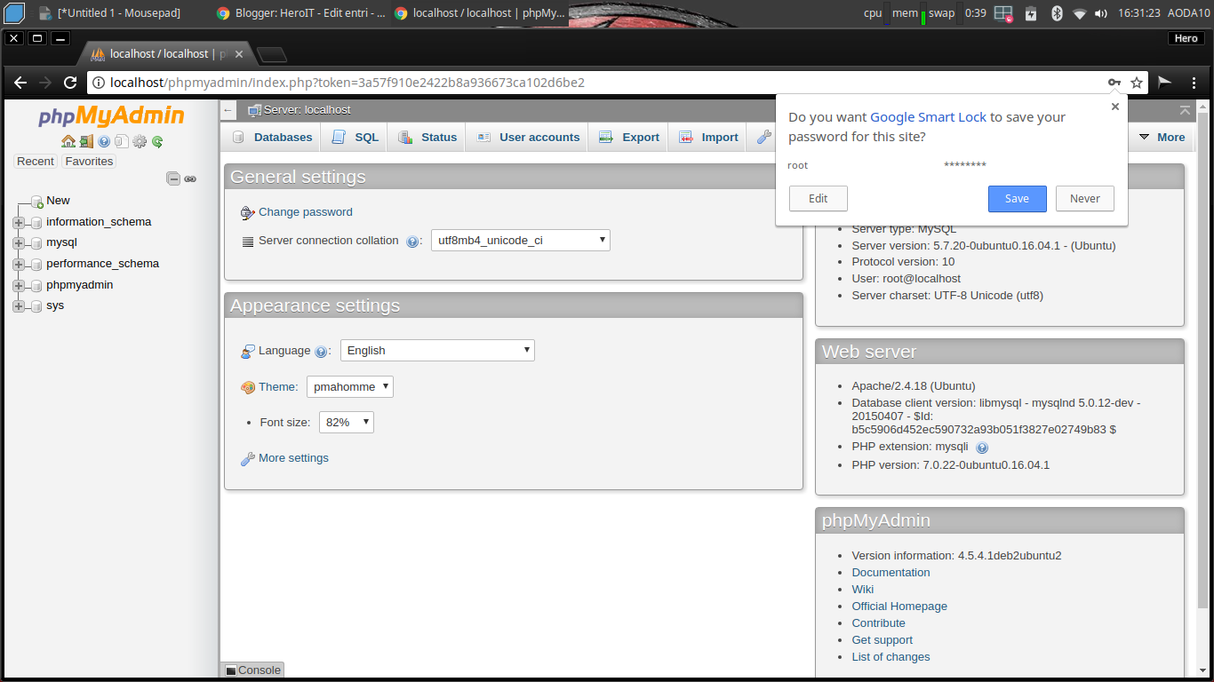Show Recent tables list
The image size is (1214, 682).
(x=36, y=162)
